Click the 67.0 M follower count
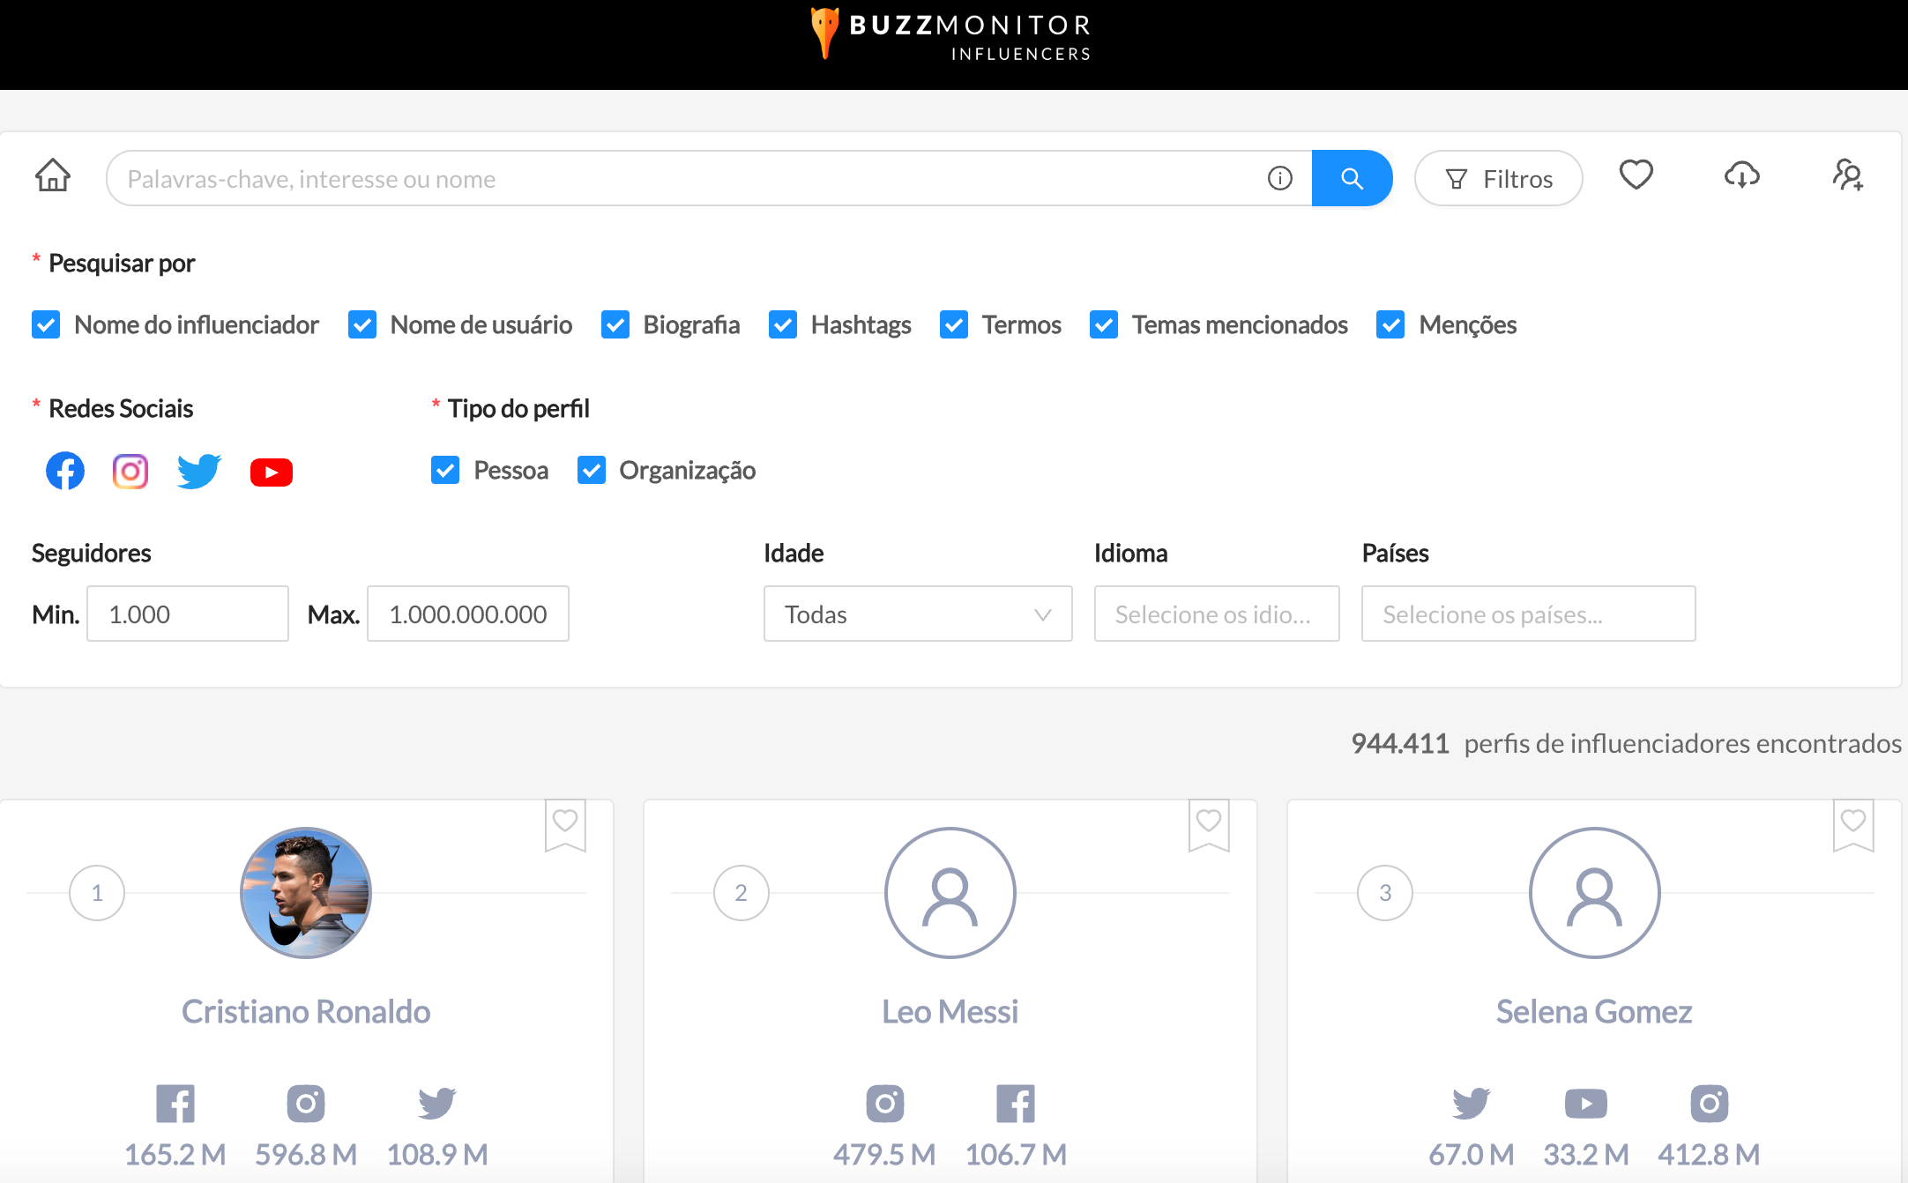Viewport: 1908px width, 1183px height. tap(1472, 1154)
